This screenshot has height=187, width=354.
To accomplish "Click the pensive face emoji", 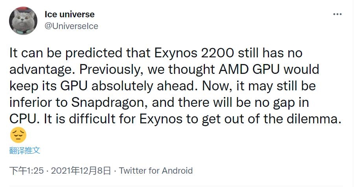I will pyautogui.click(x=18, y=135).
